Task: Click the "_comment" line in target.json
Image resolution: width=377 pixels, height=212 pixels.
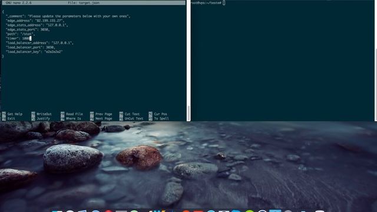Action: click(x=68, y=16)
